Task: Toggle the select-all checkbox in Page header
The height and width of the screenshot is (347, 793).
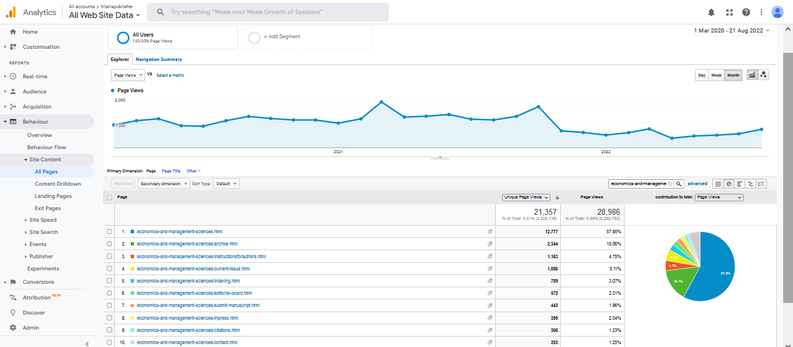Action: 109,197
